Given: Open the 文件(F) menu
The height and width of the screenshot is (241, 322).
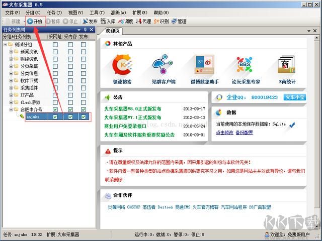Looking at the screenshot, I should click(13, 13).
